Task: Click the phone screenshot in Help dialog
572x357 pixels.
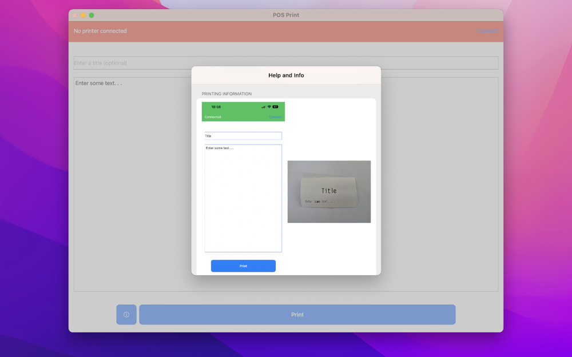Action: [243, 187]
